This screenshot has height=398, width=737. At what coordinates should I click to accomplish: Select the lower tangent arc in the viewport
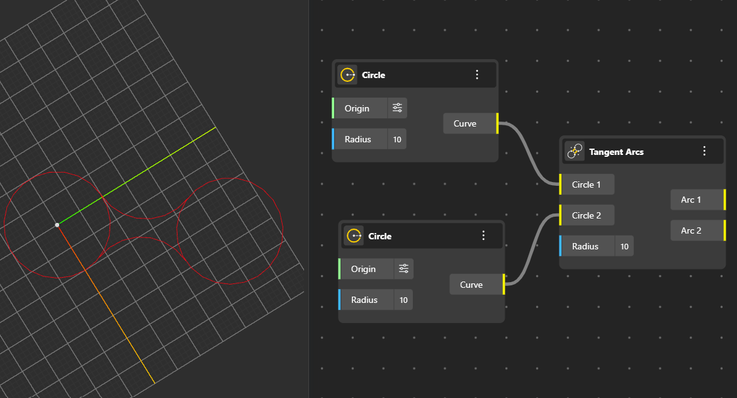[x=141, y=237]
